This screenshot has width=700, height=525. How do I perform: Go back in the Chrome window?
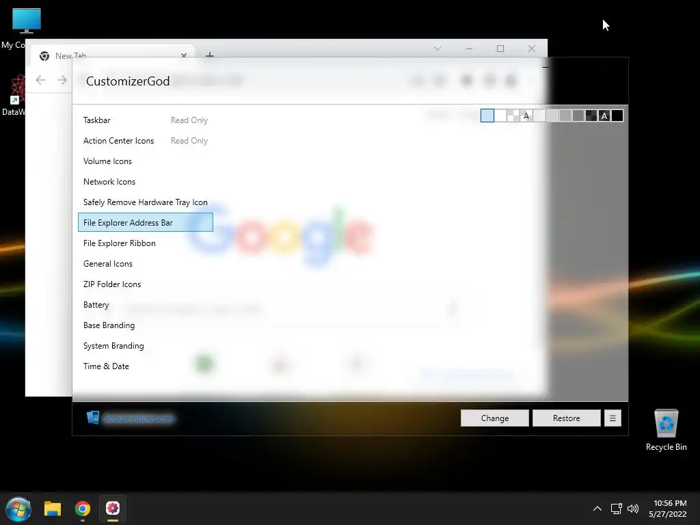[x=40, y=80]
